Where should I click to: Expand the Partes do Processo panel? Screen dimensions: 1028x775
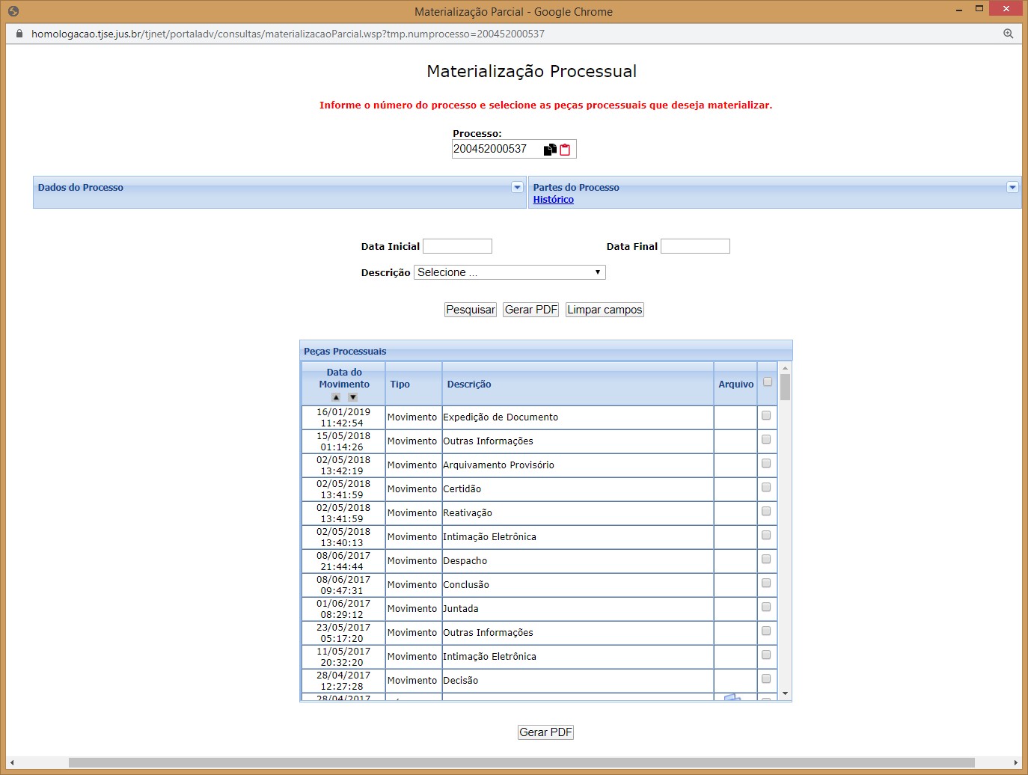point(1012,187)
